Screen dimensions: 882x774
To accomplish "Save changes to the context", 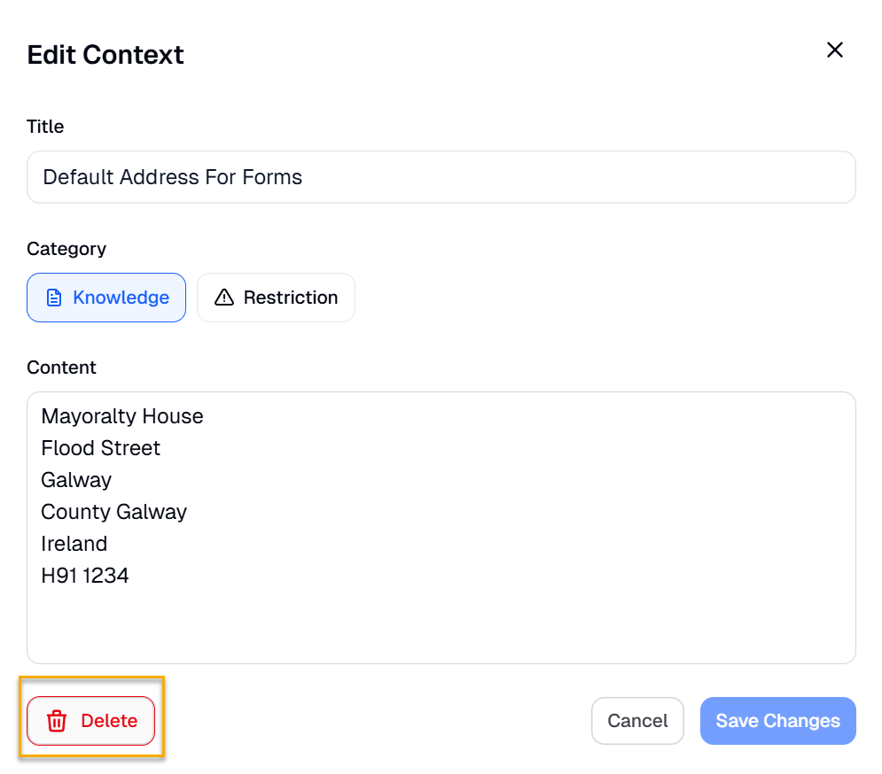I will click(777, 721).
